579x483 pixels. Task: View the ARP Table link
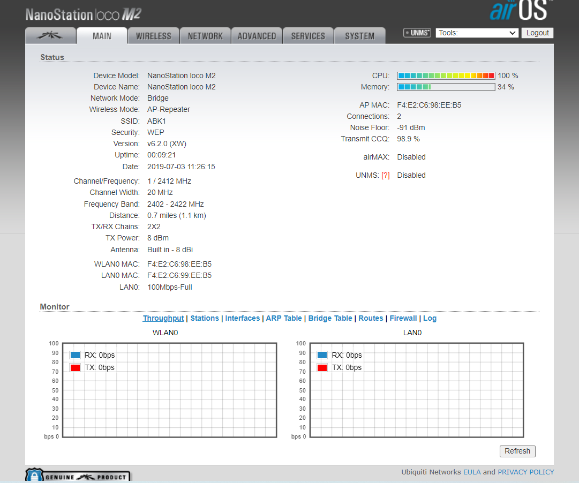[x=284, y=318]
